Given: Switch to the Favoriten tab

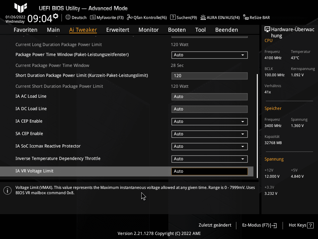Looking at the screenshot, I should tap(25, 30).
